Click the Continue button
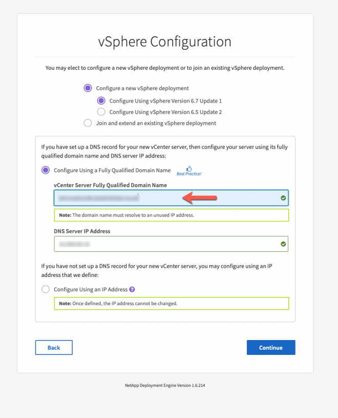Viewport: 338px width, 418px height. (271, 347)
